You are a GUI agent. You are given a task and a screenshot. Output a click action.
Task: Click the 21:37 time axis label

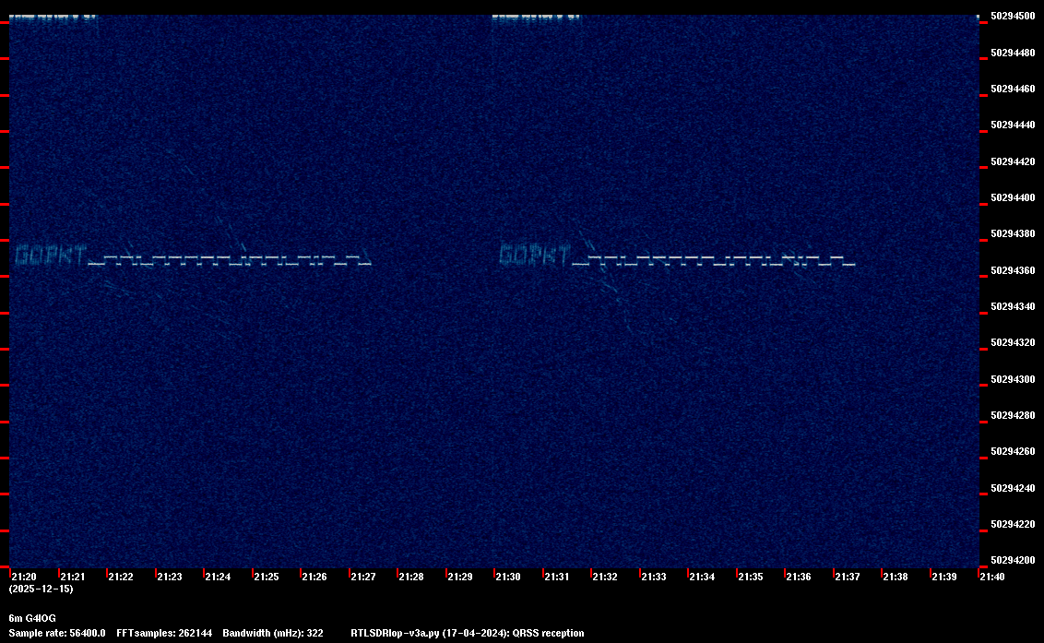point(847,577)
